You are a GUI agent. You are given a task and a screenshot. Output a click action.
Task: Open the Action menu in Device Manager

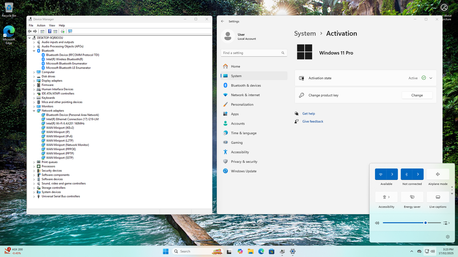[x=41, y=25]
